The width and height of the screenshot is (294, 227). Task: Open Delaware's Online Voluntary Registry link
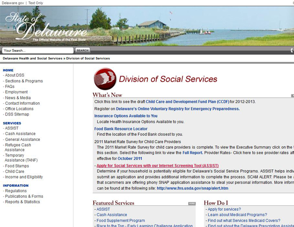[178, 109]
